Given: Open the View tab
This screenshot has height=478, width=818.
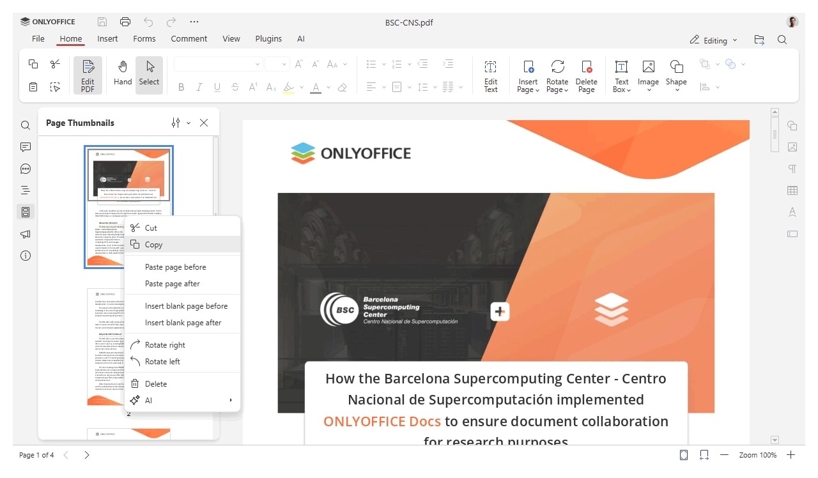Looking at the screenshot, I should [231, 38].
